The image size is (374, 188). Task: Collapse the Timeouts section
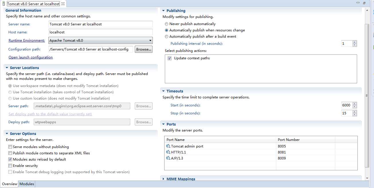(x=164, y=91)
